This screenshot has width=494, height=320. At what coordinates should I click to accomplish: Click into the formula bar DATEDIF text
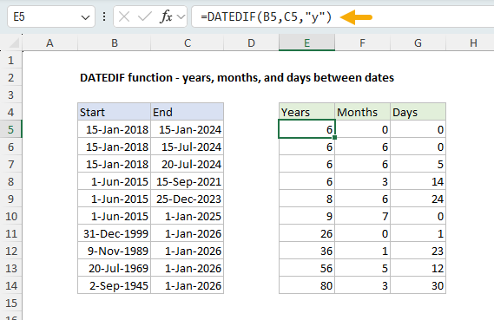(267, 16)
